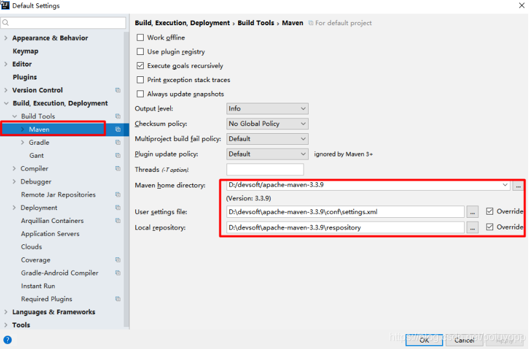Enable Print exception stack traces
532x349 pixels.
pyautogui.click(x=140, y=80)
